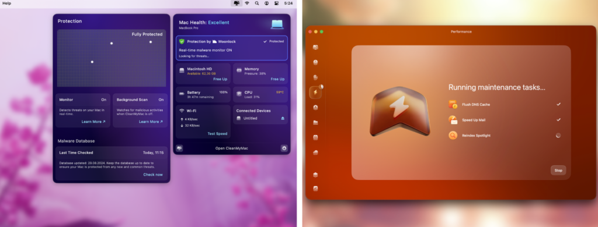
Task: Click Test Speed under Wi-Fi
Action: point(217,134)
